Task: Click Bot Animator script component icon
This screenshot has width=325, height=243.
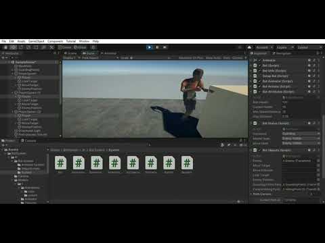Action: (255, 81)
